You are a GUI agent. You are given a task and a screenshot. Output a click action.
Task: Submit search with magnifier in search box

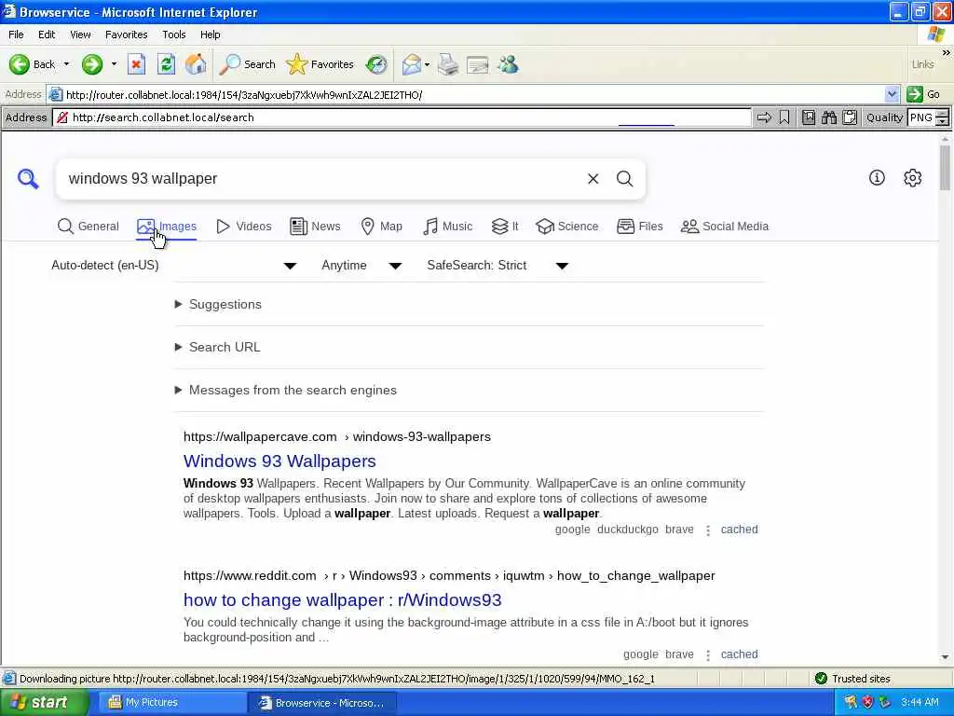coord(625,178)
